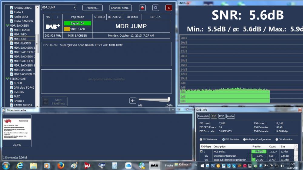Click MDR JUMP station icon in list
The height and width of the screenshot is (170, 303).
point(12,39)
